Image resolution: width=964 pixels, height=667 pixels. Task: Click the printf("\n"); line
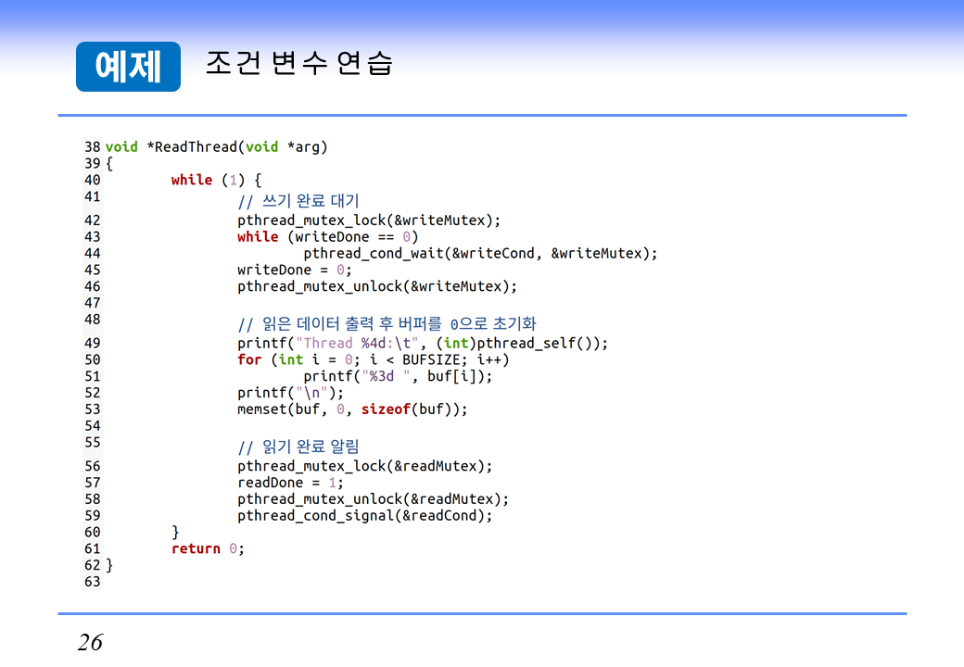[x=290, y=393]
